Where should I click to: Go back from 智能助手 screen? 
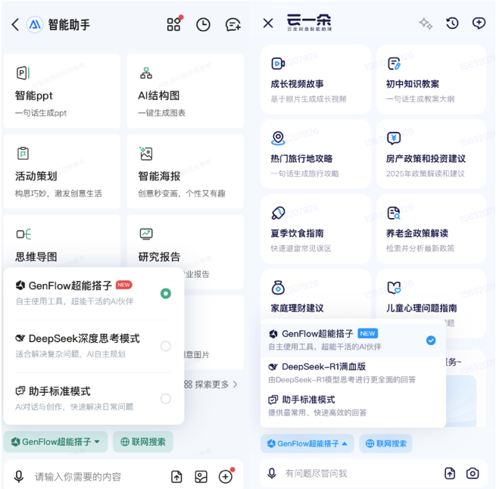[x=15, y=24]
